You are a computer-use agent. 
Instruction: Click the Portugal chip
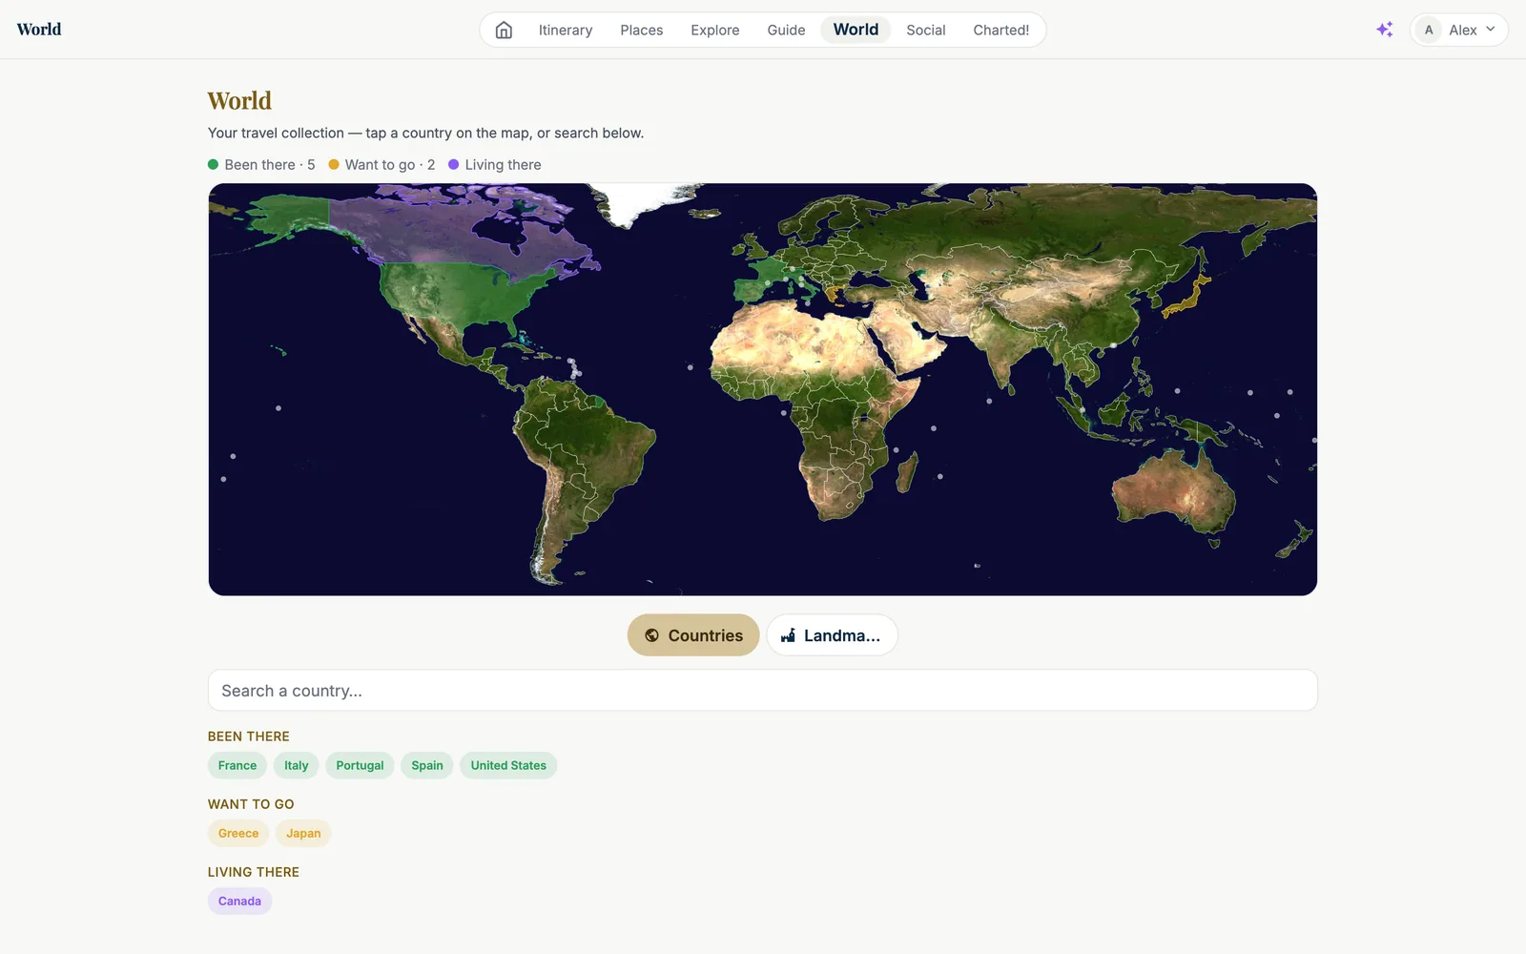[x=360, y=765]
